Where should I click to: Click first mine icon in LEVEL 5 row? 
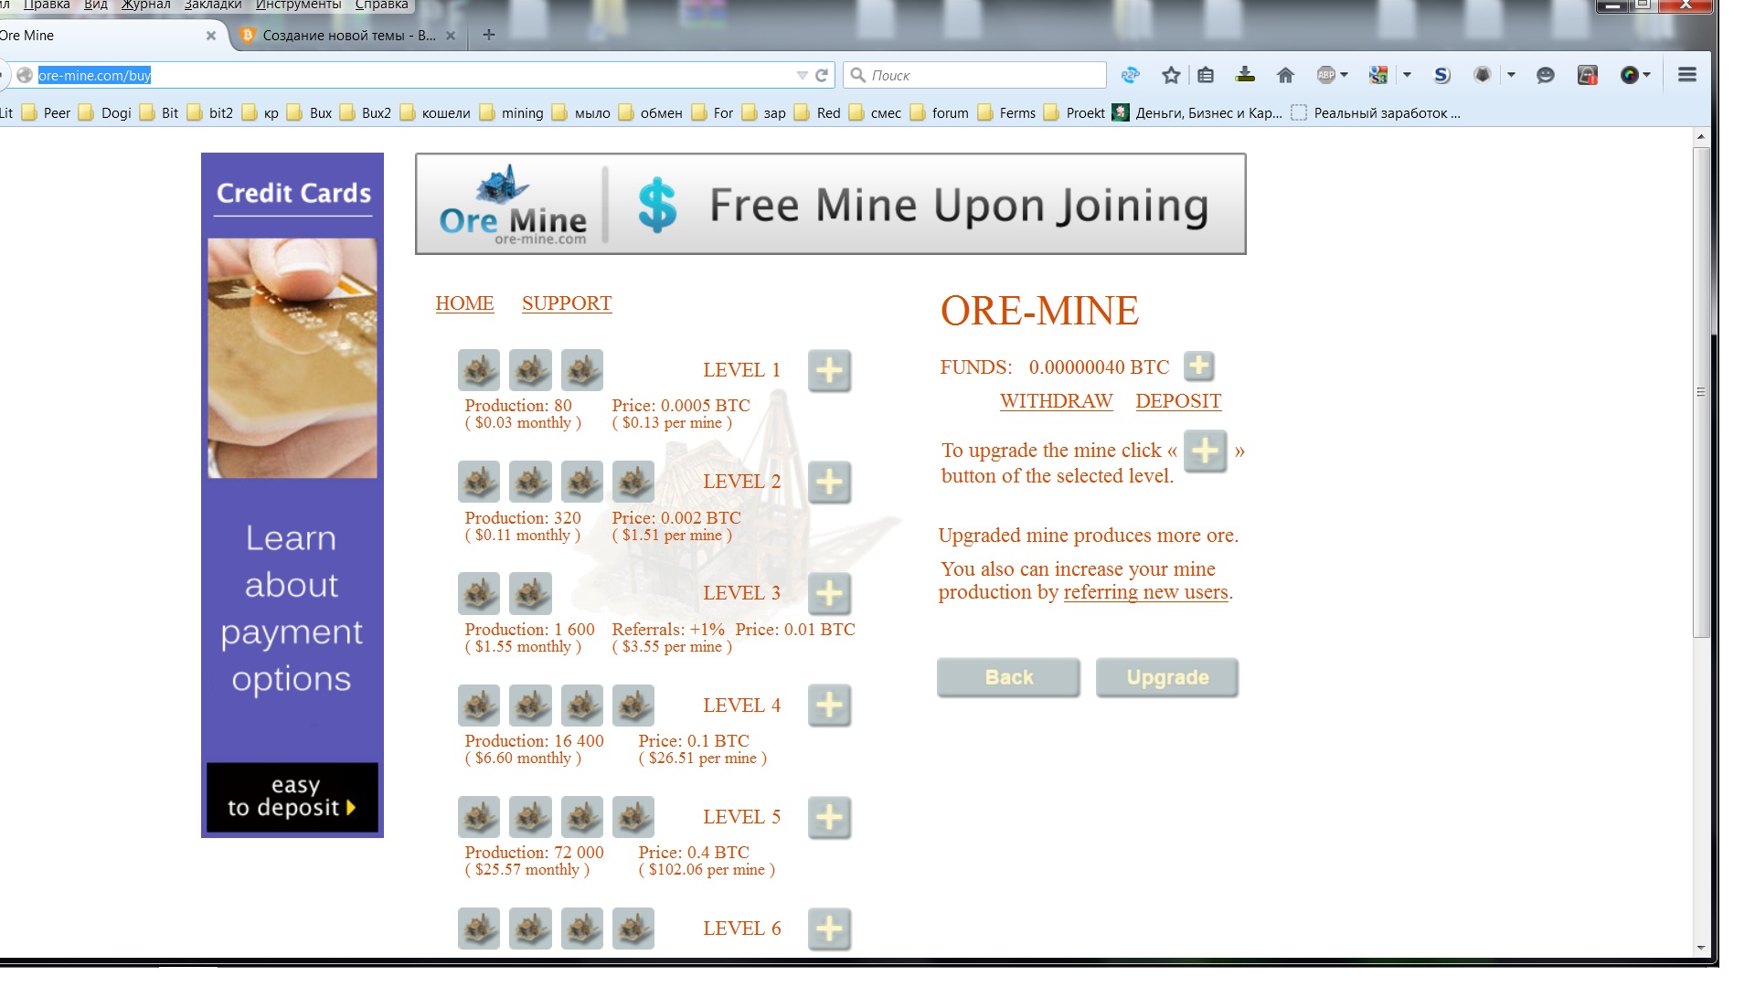[479, 818]
